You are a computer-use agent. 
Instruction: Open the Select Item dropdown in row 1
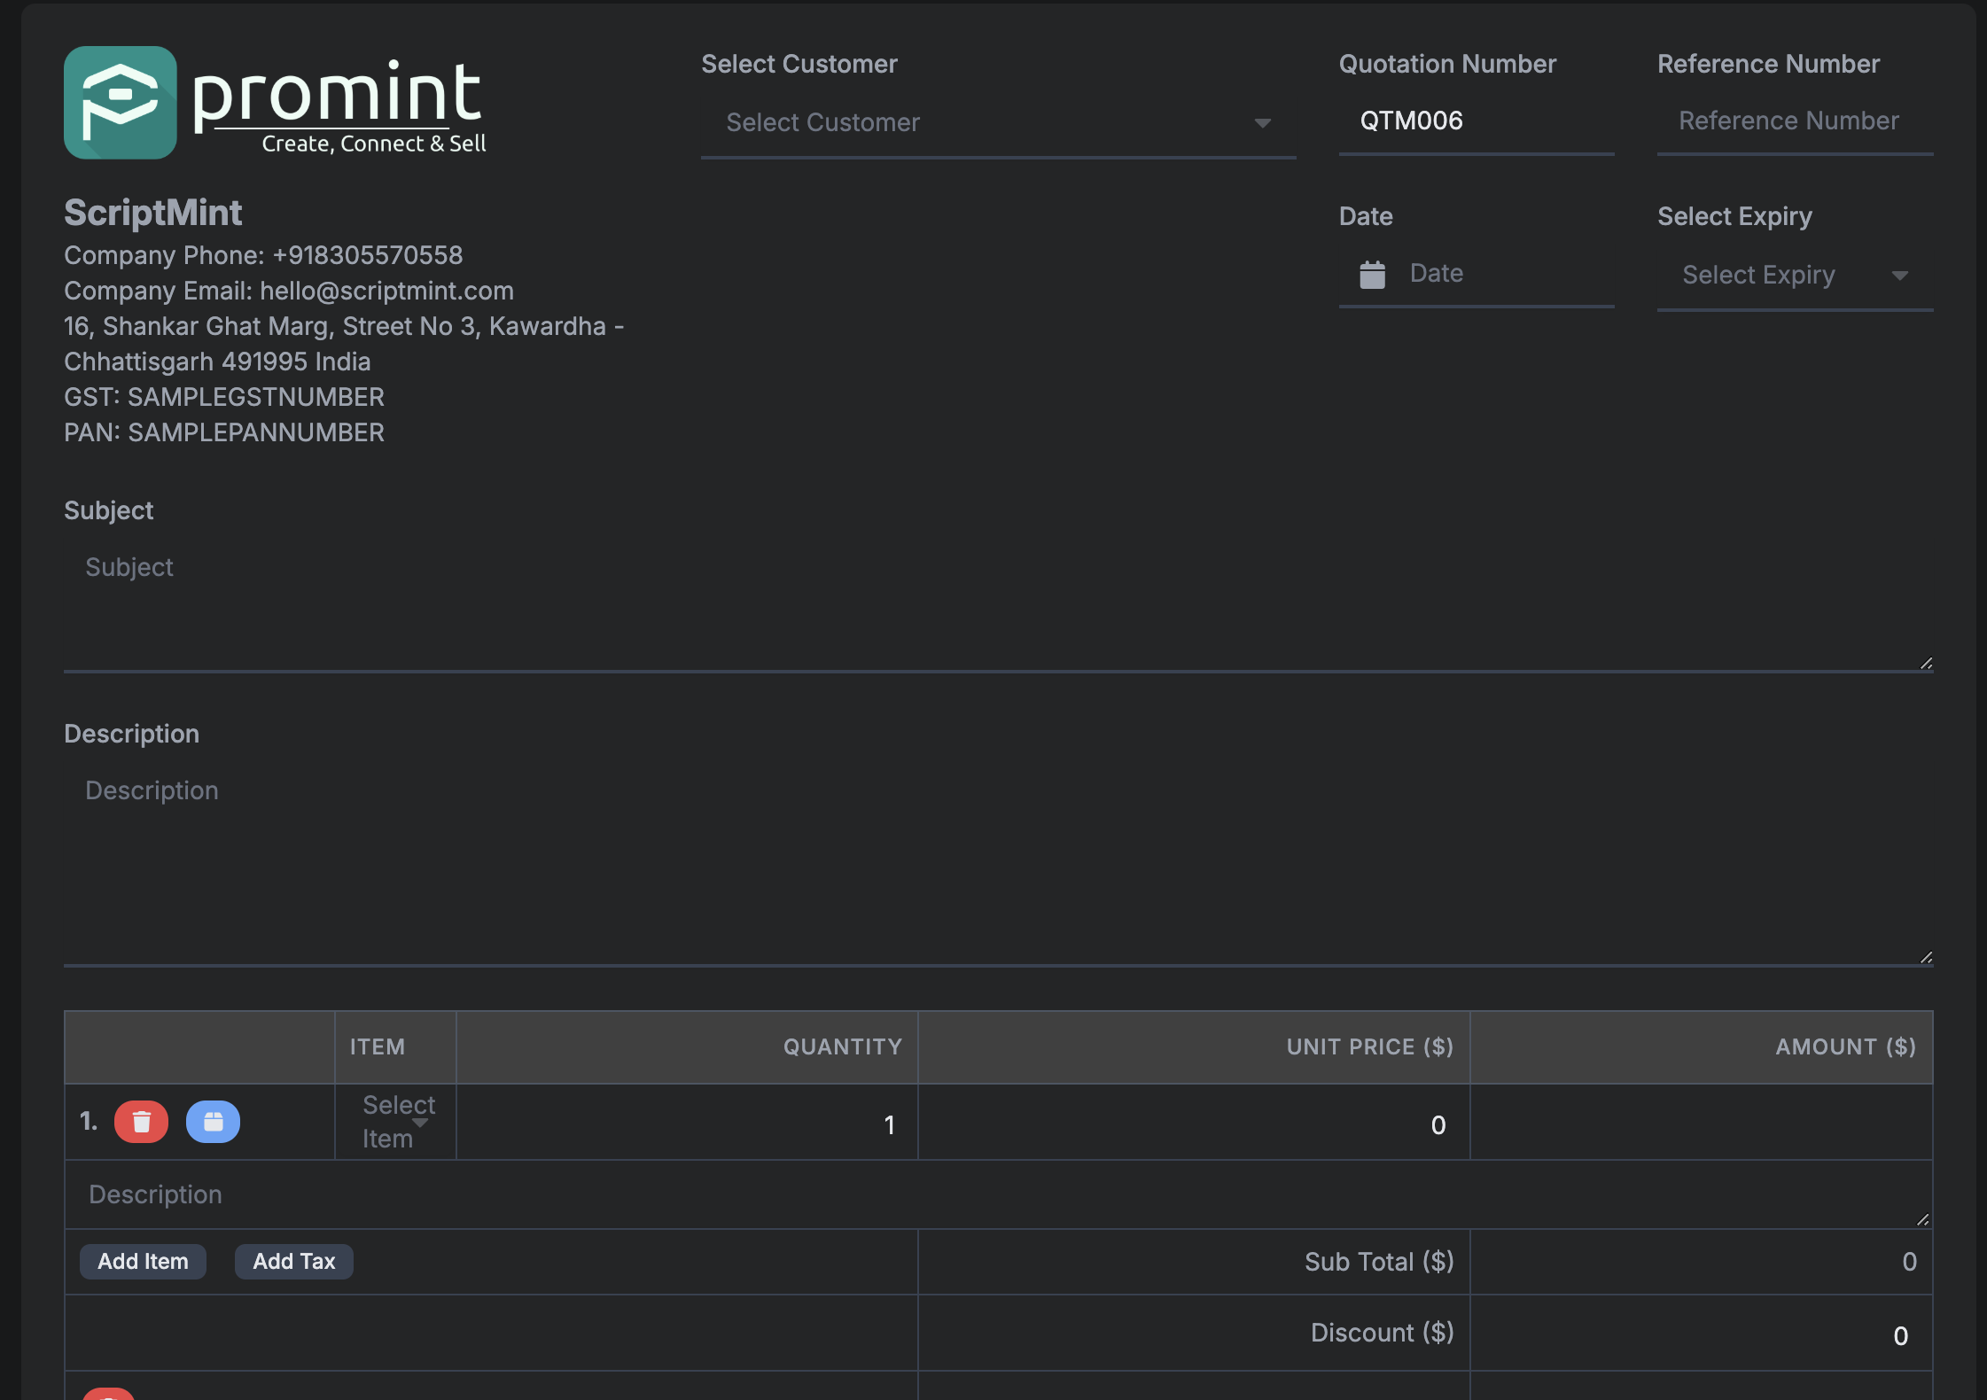coord(396,1122)
